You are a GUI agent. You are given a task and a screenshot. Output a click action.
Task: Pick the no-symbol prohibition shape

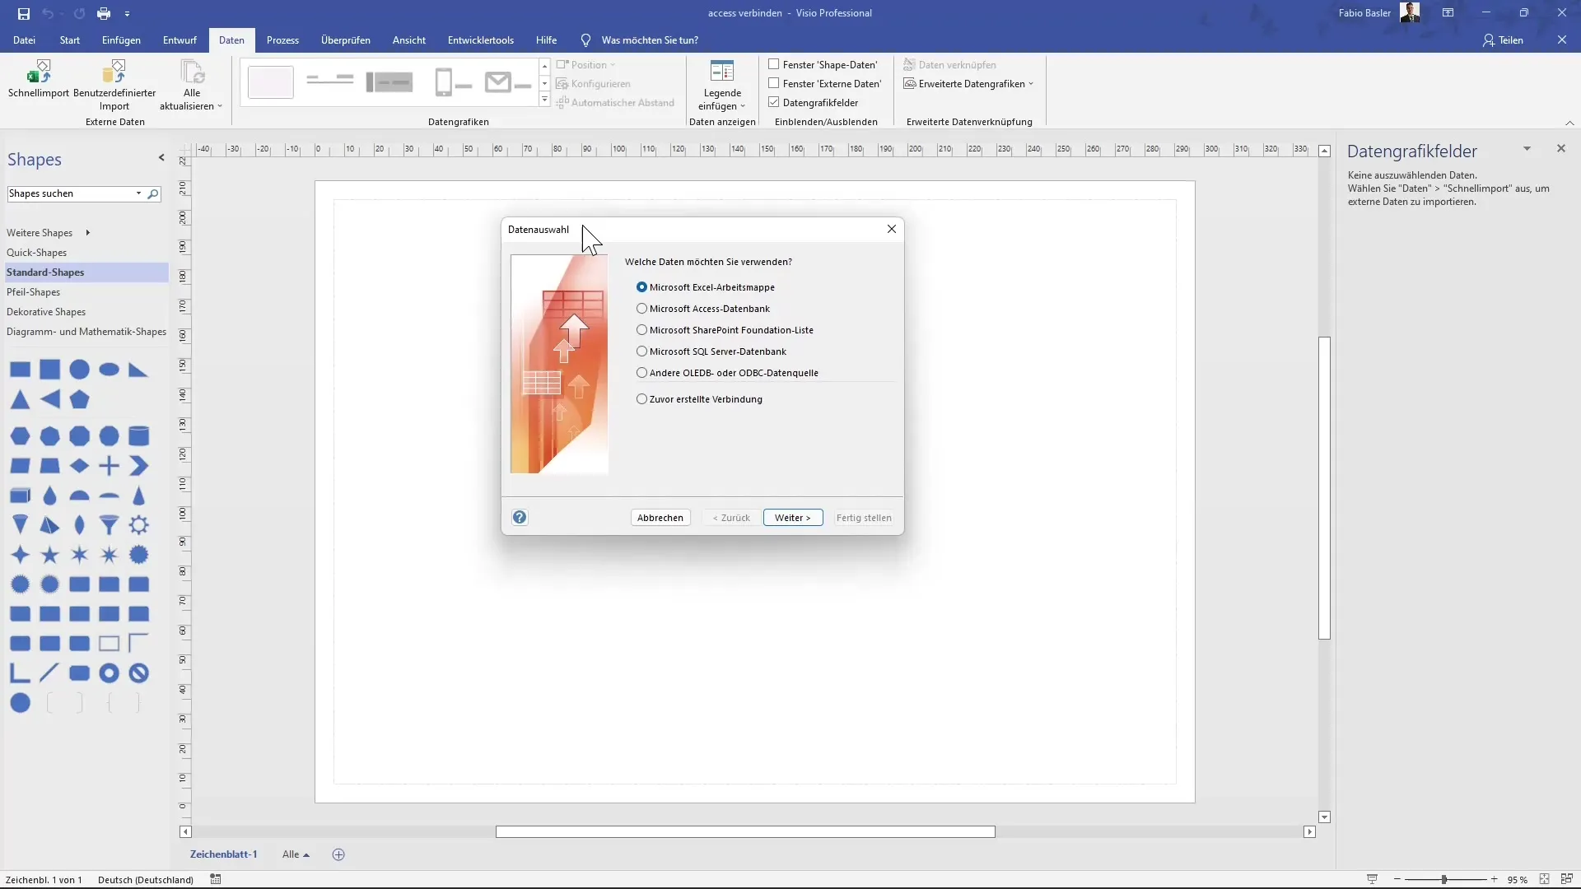pos(139,673)
